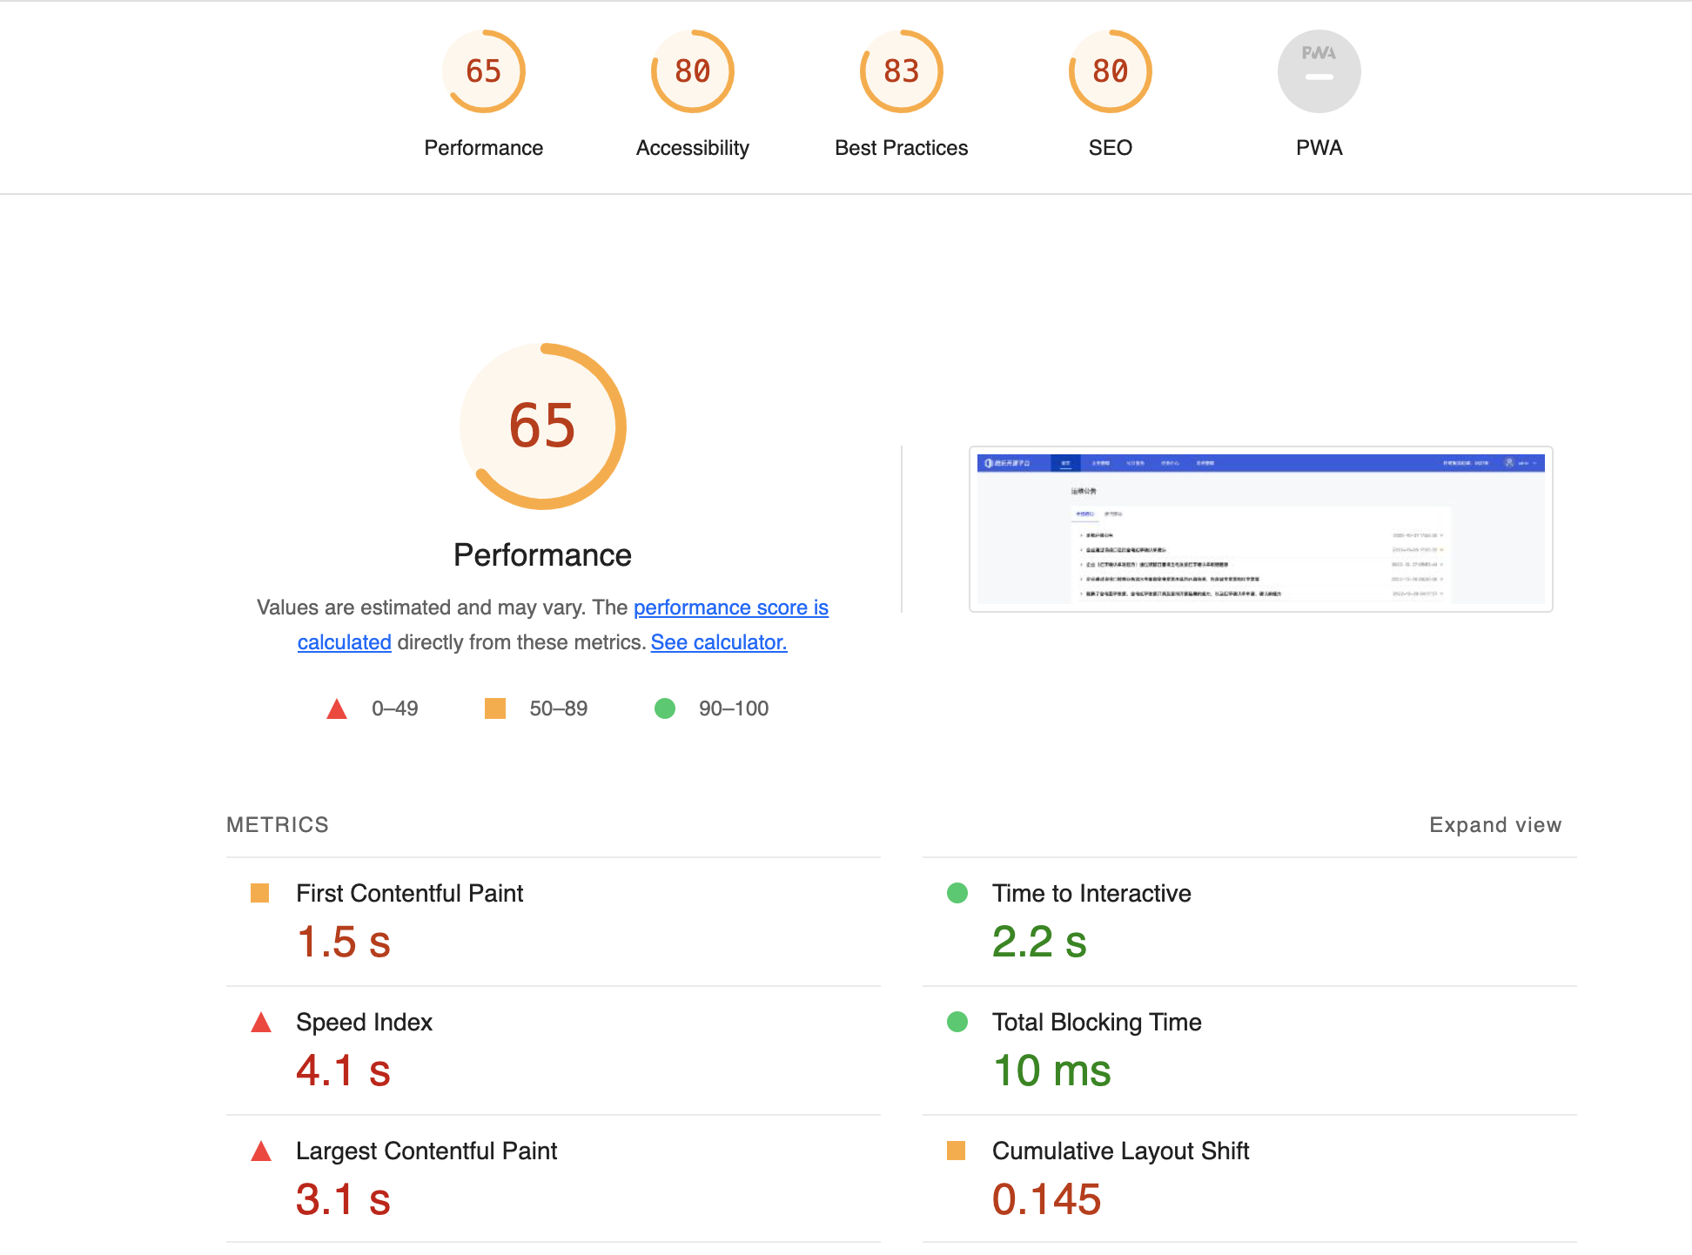This screenshot has width=1692, height=1255.
Task: Click the green 90–100 legend circle
Action: coord(665,708)
